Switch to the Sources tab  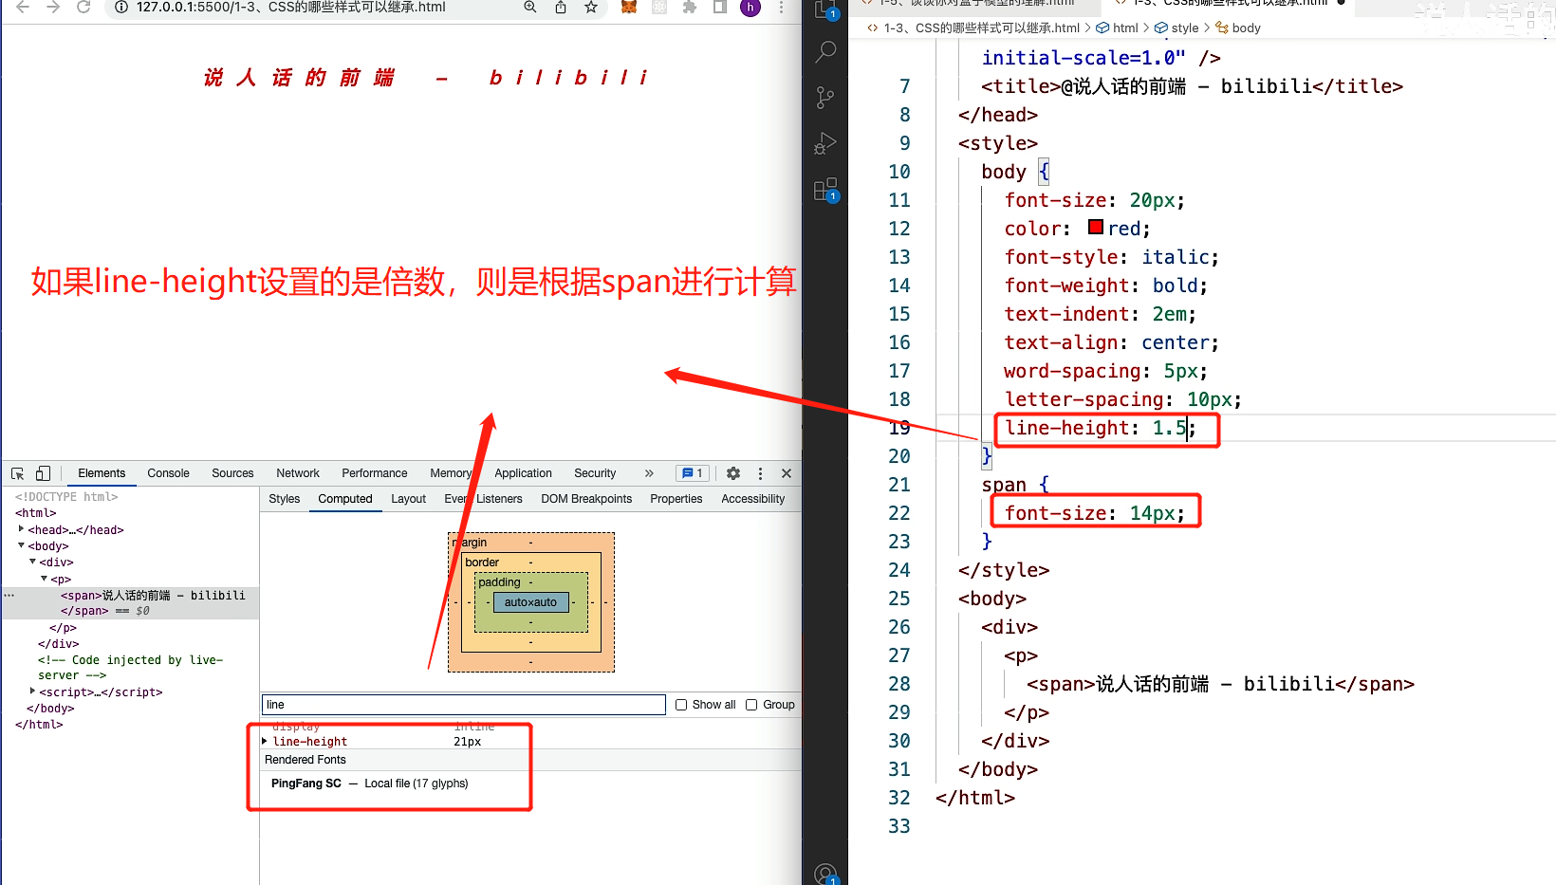(232, 473)
